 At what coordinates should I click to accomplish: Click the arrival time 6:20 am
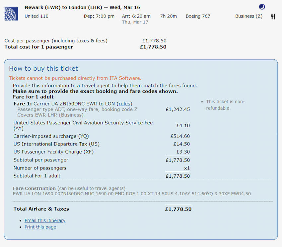click(x=136, y=16)
